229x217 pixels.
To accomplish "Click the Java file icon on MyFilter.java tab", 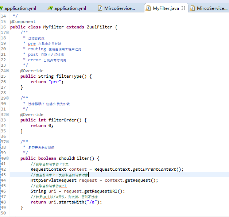I will tap(148, 8).
